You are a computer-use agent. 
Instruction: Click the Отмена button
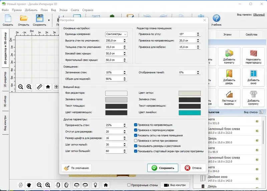coord(193,168)
